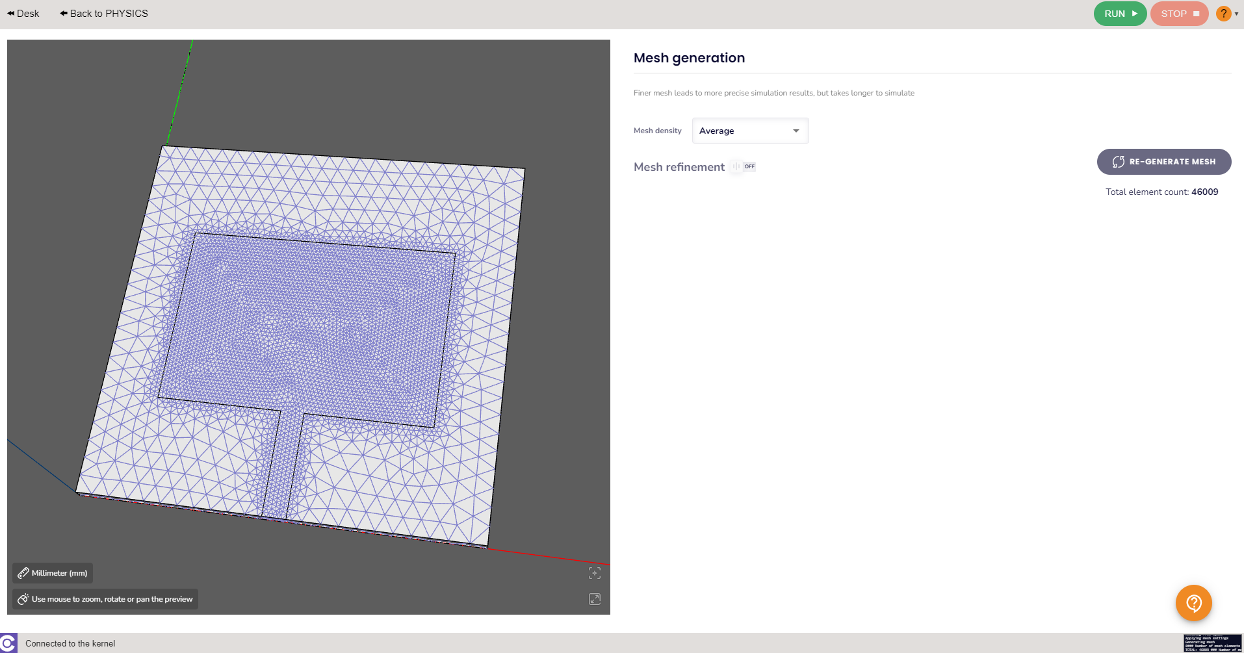1244x653 pixels.
Task: Click the mouse-usage hint label
Action: (105, 599)
